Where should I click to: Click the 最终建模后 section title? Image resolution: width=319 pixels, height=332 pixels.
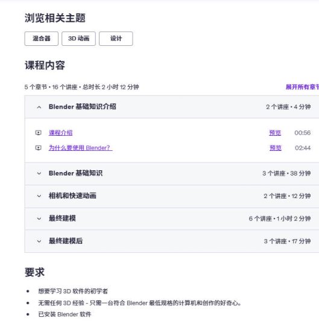[66, 241]
